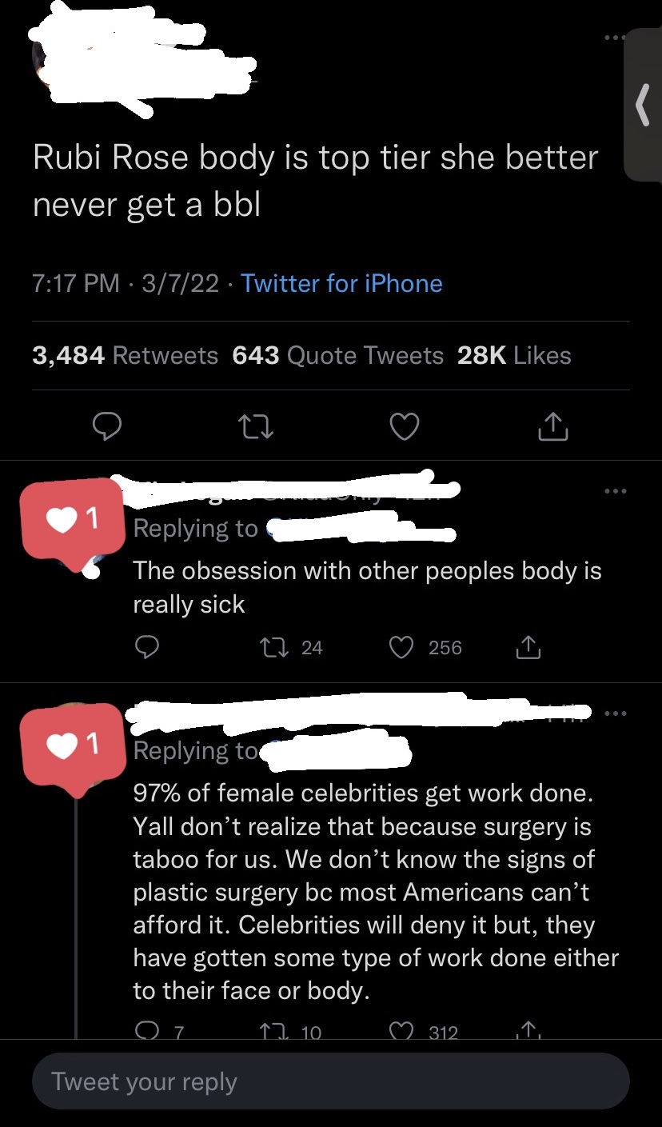Tap the side panel back chevron handle
The width and height of the screenshot is (662, 1127).
[642, 105]
